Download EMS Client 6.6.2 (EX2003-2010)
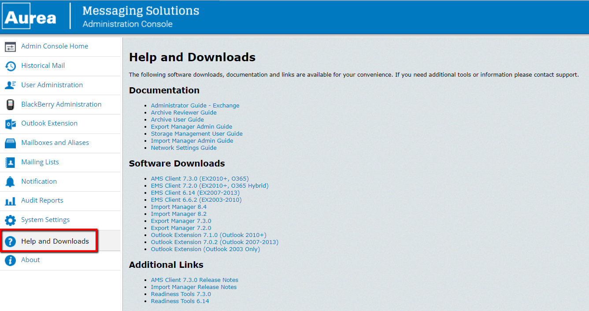Viewport: 589px width, 311px height. (196, 200)
